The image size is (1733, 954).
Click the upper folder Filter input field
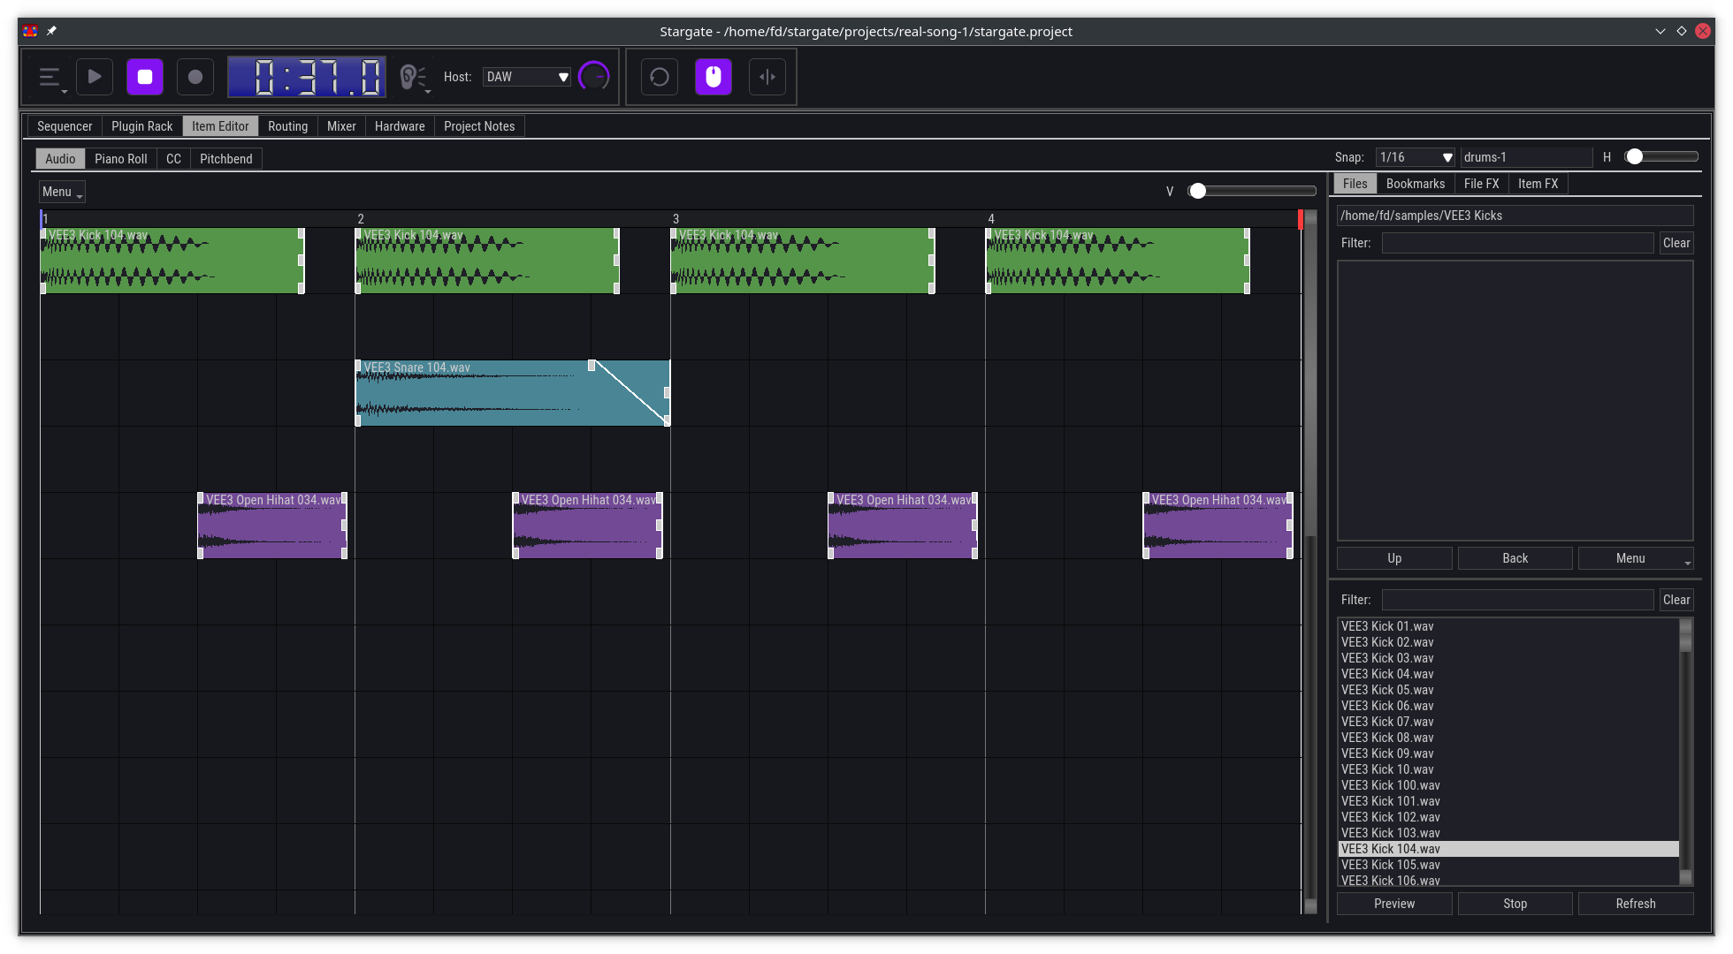1518,243
